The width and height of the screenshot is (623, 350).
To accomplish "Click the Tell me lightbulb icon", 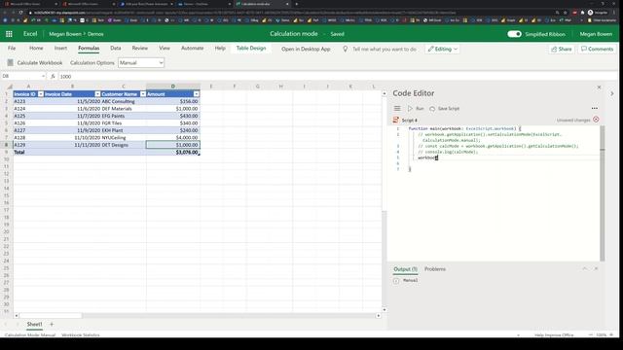I will pos(345,49).
